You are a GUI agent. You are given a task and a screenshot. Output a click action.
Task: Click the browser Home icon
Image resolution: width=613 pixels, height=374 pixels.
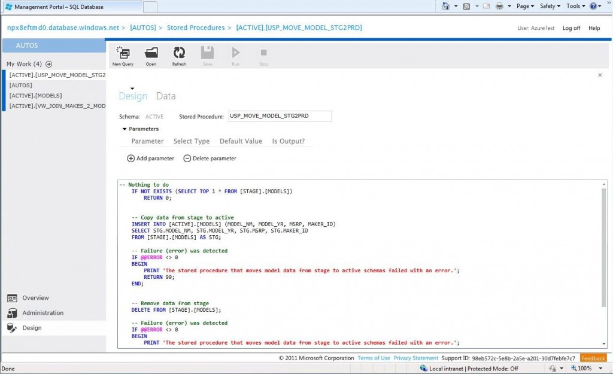(x=447, y=5)
